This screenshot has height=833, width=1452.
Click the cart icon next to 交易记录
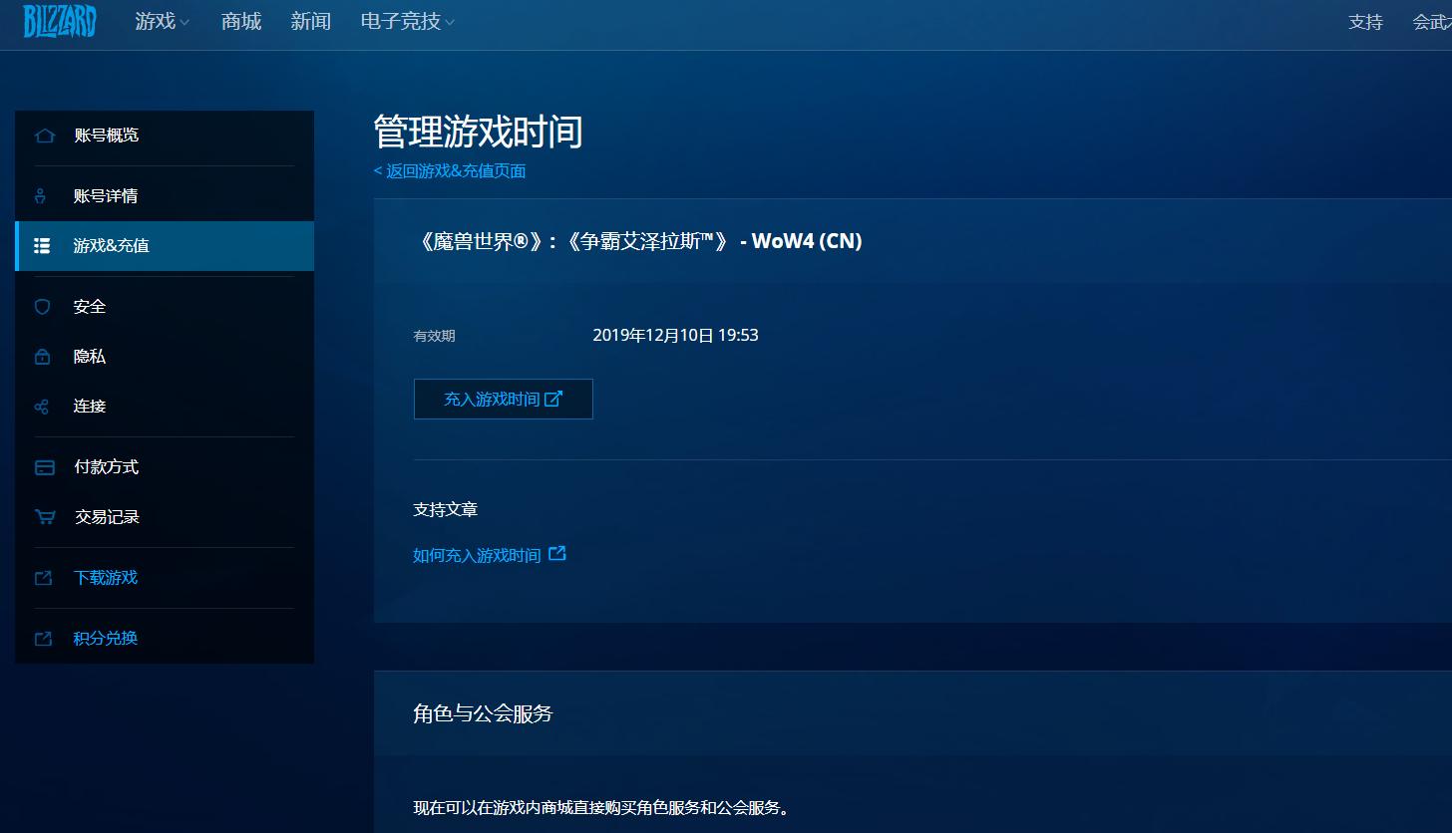44,516
